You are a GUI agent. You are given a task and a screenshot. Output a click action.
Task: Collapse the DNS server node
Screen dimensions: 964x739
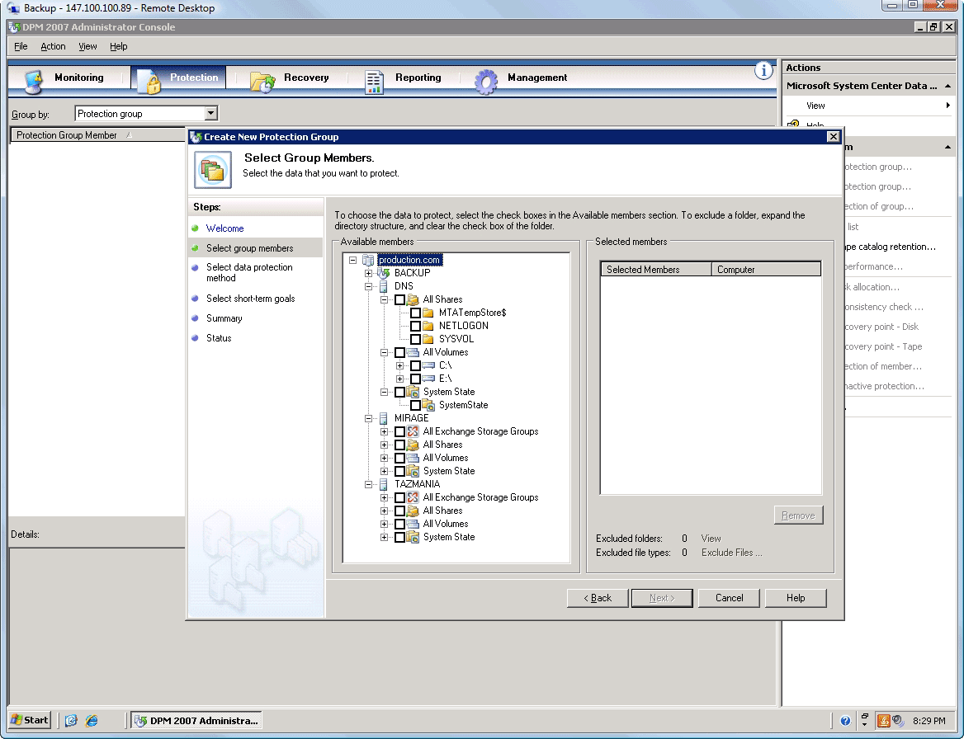click(x=368, y=286)
